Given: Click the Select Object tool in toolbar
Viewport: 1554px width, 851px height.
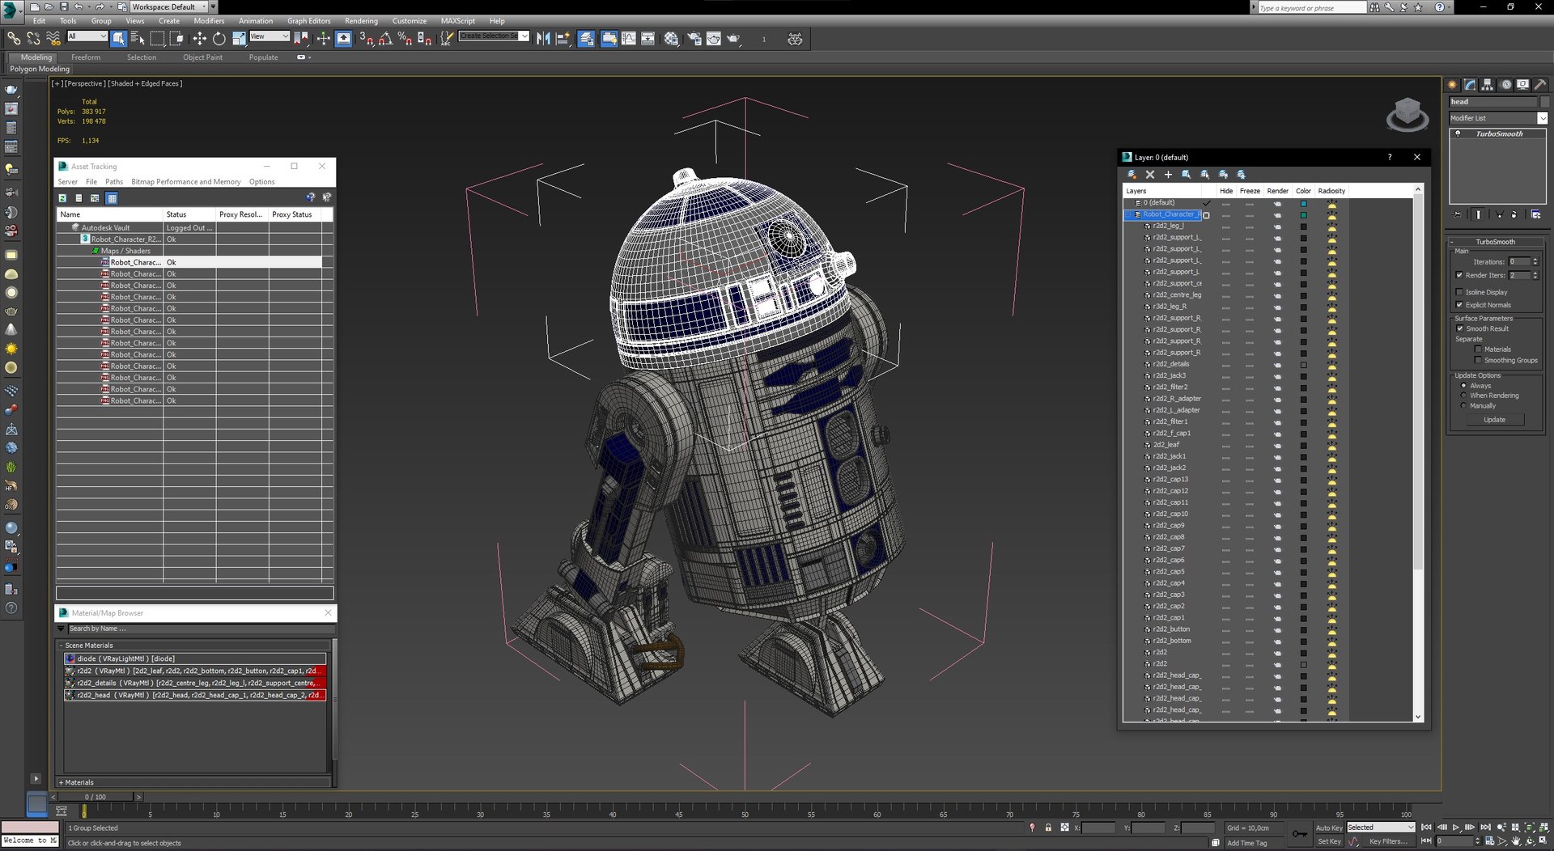Looking at the screenshot, I should pos(118,38).
